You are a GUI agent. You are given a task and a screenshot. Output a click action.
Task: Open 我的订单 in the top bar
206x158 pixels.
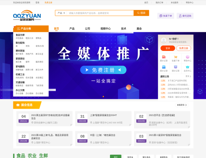(x=159, y=3)
